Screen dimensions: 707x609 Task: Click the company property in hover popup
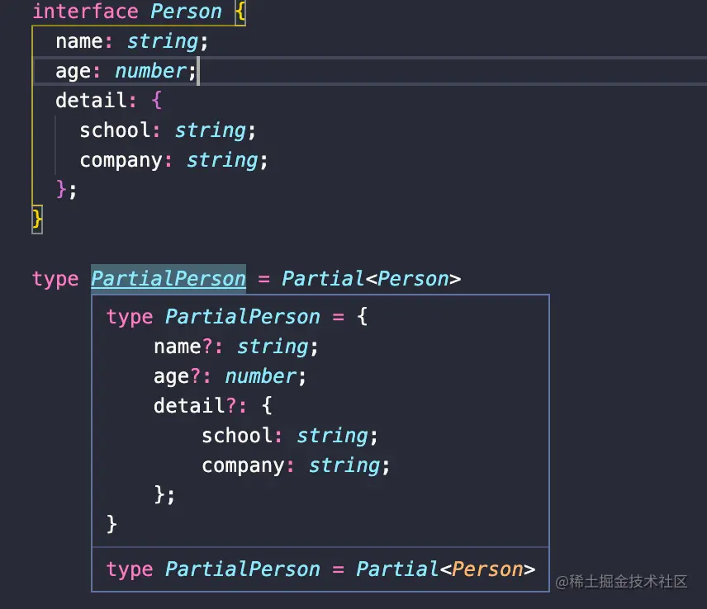pos(243,465)
